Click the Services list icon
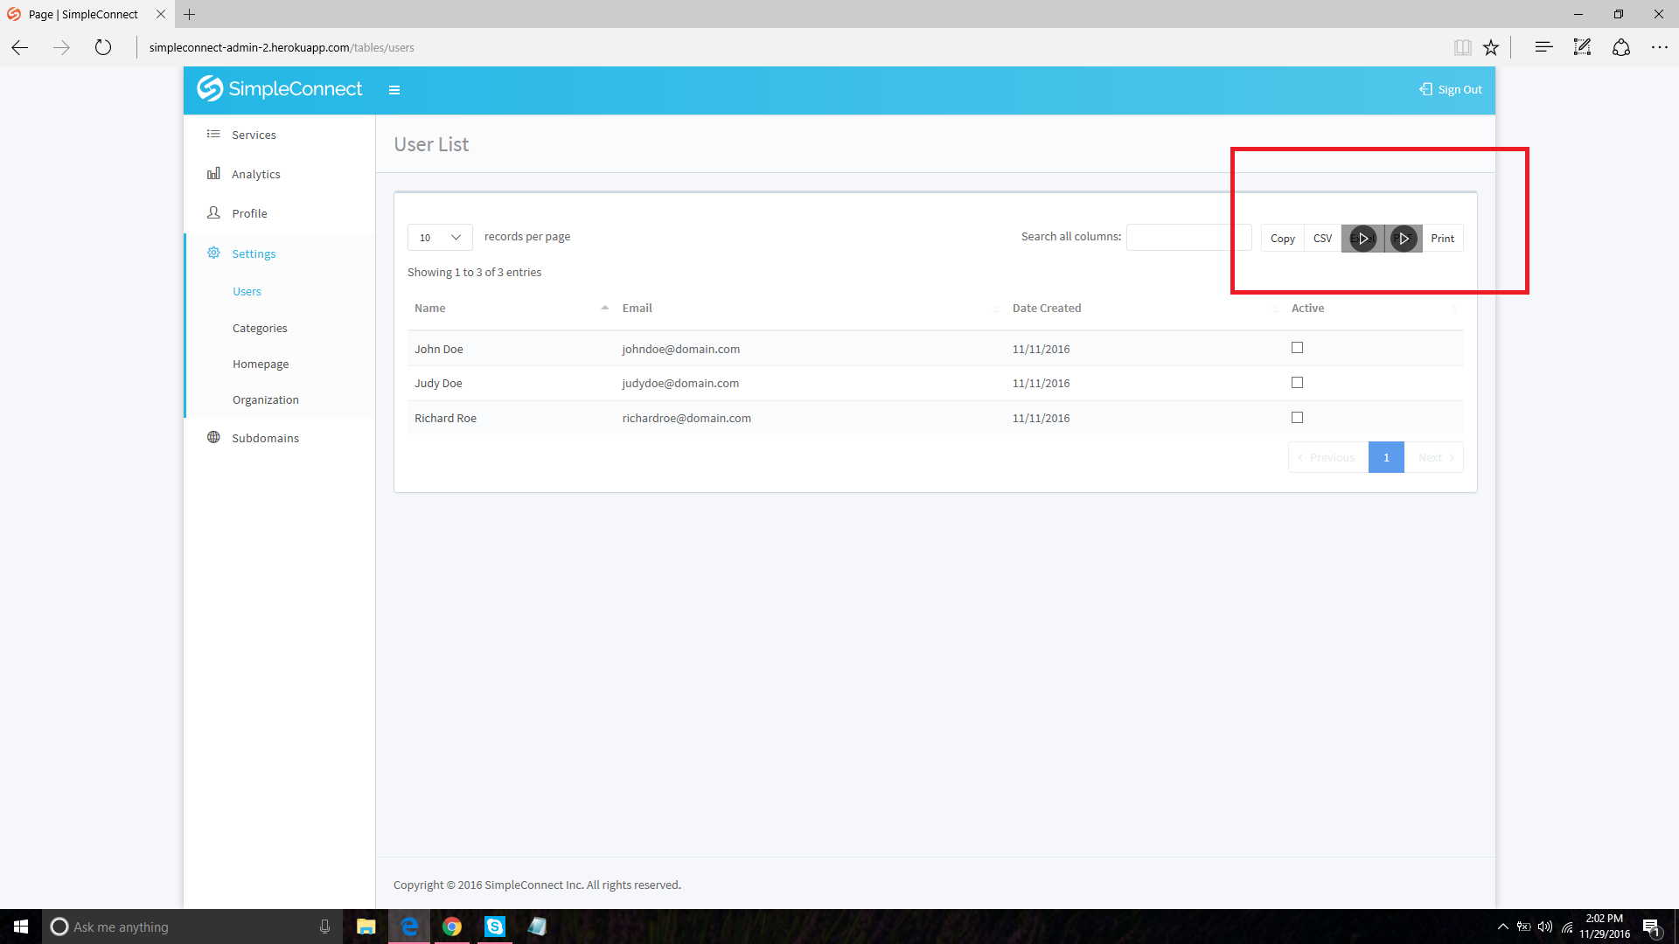 click(213, 134)
